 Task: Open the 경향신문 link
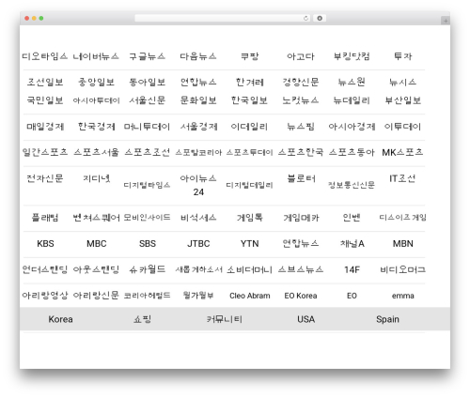tap(301, 83)
